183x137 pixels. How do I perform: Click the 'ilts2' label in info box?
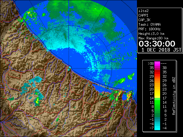click(x=144, y=11)
